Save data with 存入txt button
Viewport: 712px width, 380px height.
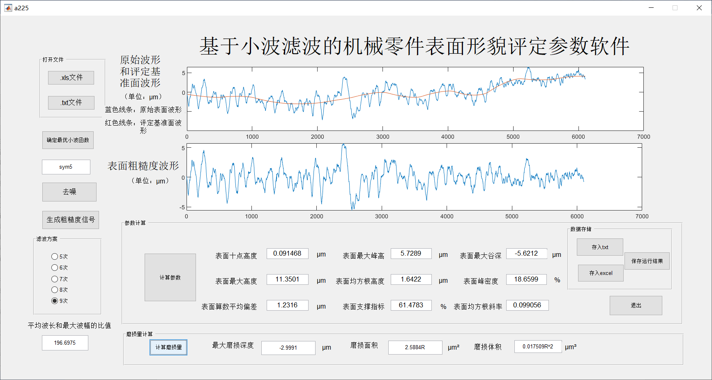pos(600,247)
